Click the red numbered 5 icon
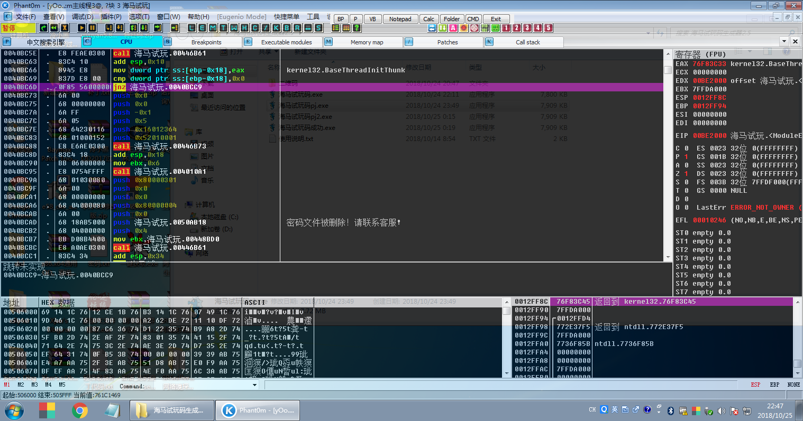 [x=548, y=27]
